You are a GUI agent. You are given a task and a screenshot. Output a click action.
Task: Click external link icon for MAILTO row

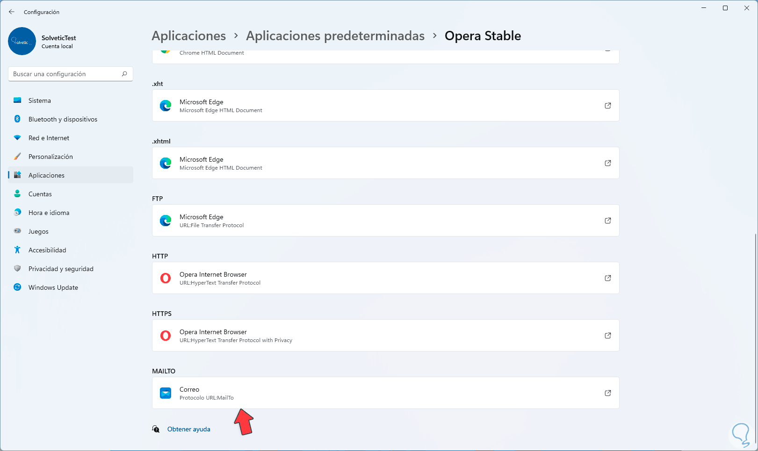pos(607,393)
